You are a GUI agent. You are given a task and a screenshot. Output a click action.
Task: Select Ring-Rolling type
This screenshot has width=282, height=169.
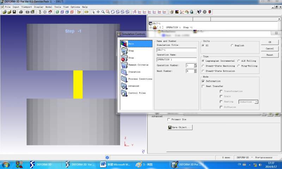239,66
